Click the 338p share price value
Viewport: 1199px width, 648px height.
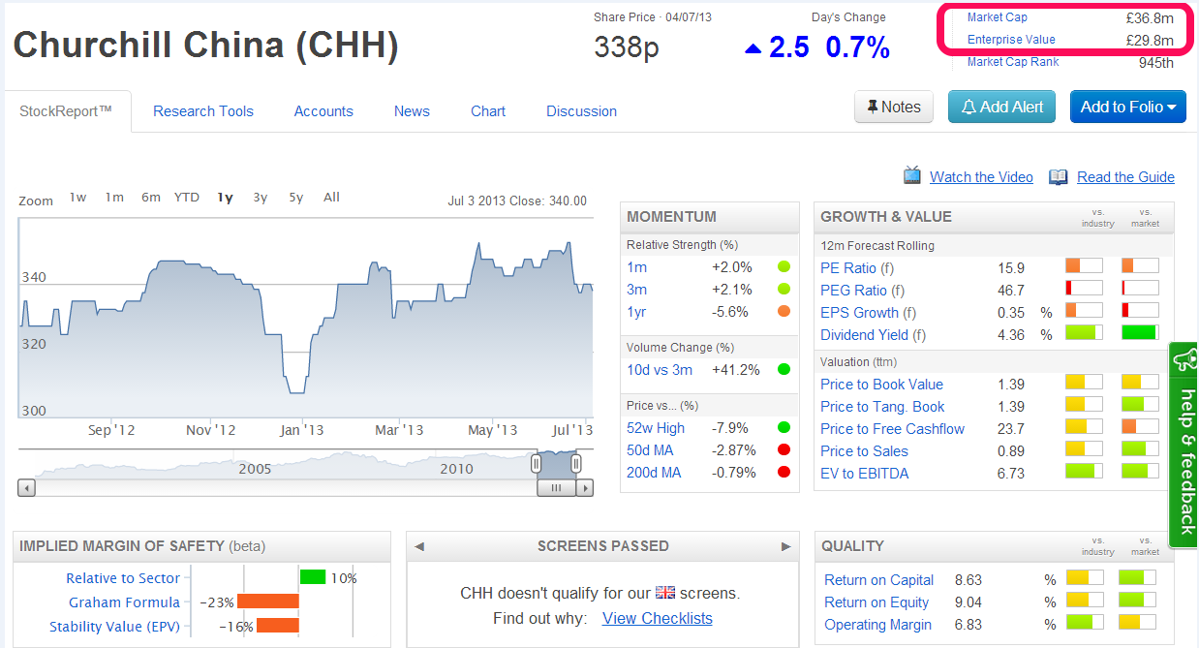pyautogui.click(x=627, y=47)
